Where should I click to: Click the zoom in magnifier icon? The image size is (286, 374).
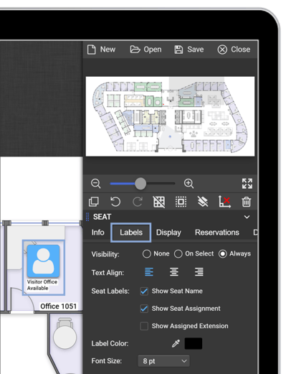click(x=189, y=184)
